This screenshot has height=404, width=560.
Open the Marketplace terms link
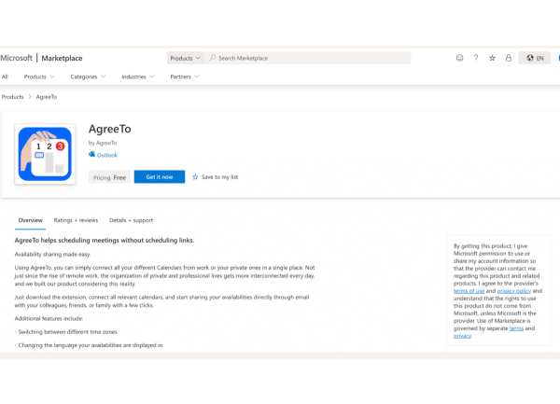tap(516, 328)
